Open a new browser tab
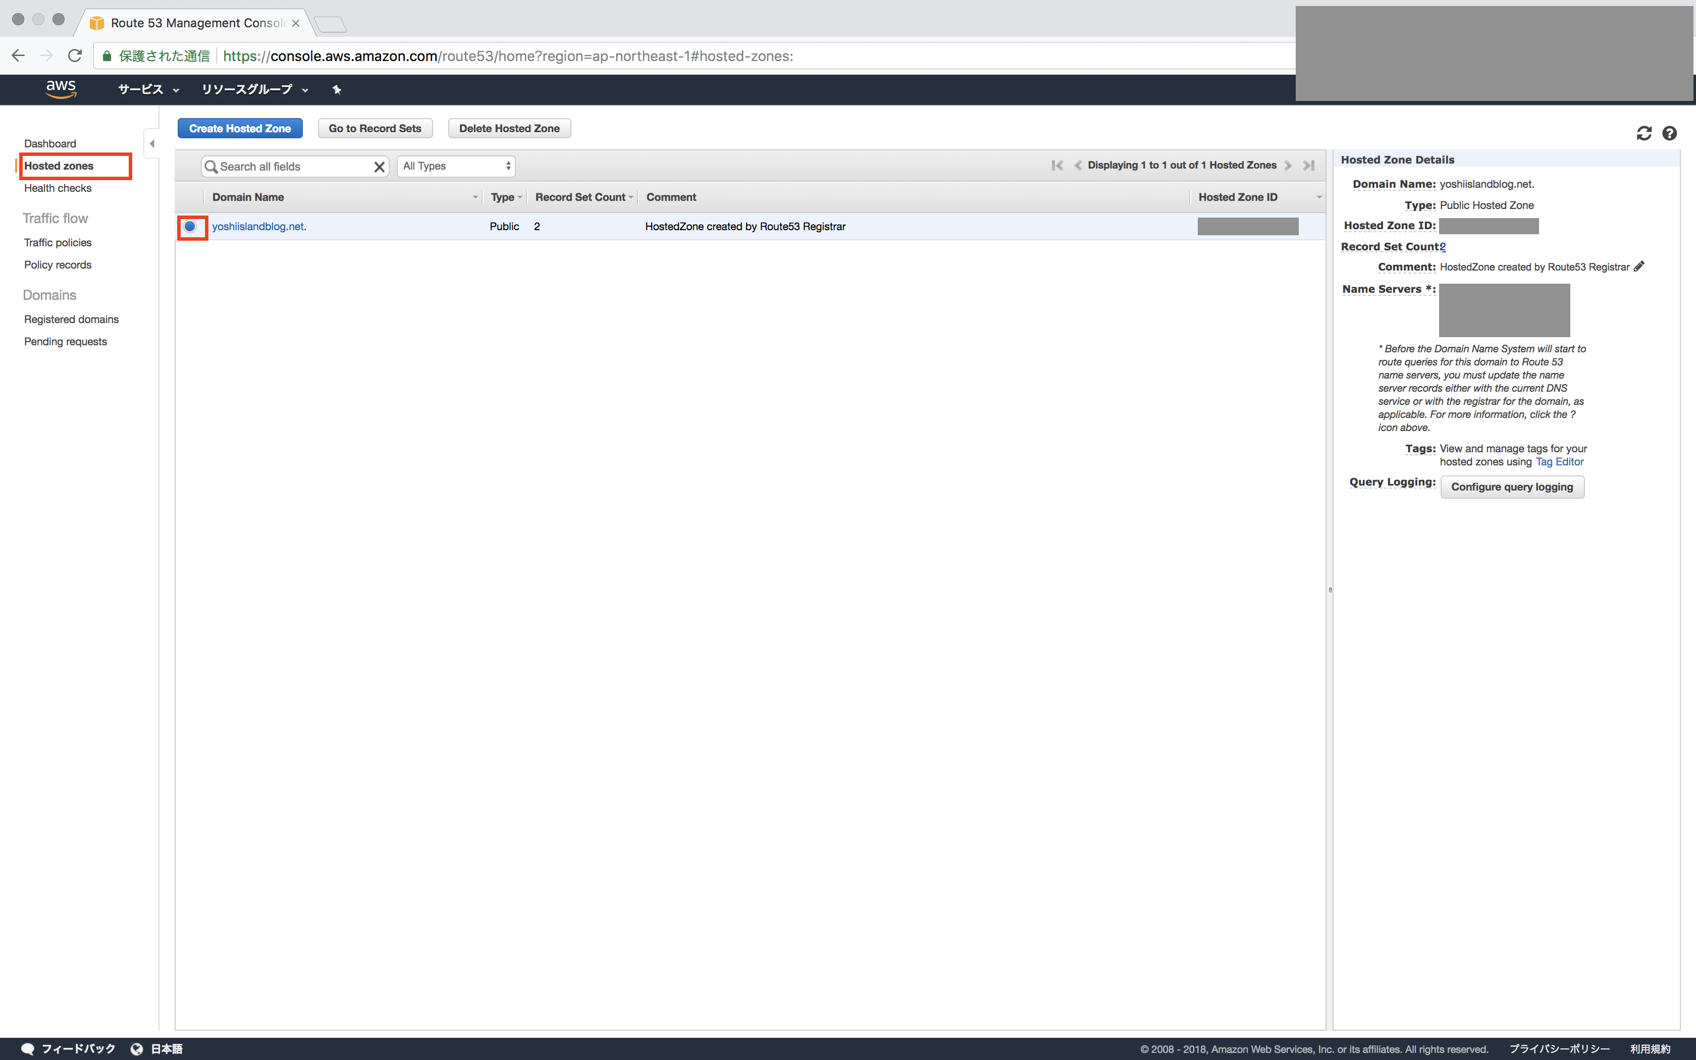The width and height of the screenshot is (1696, 1060). 330,25
